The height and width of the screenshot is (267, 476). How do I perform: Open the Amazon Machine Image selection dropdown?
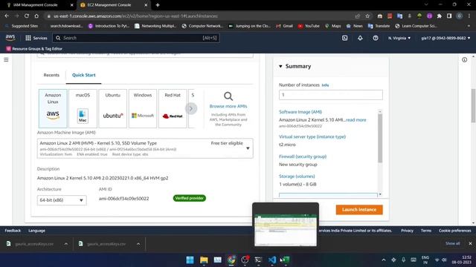coord(145,148)
